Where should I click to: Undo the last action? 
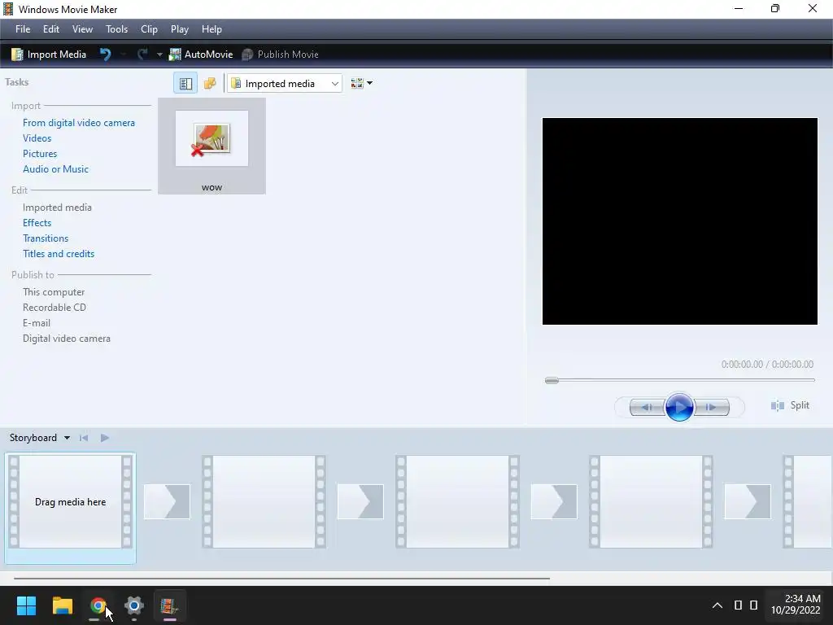(105, 55)
